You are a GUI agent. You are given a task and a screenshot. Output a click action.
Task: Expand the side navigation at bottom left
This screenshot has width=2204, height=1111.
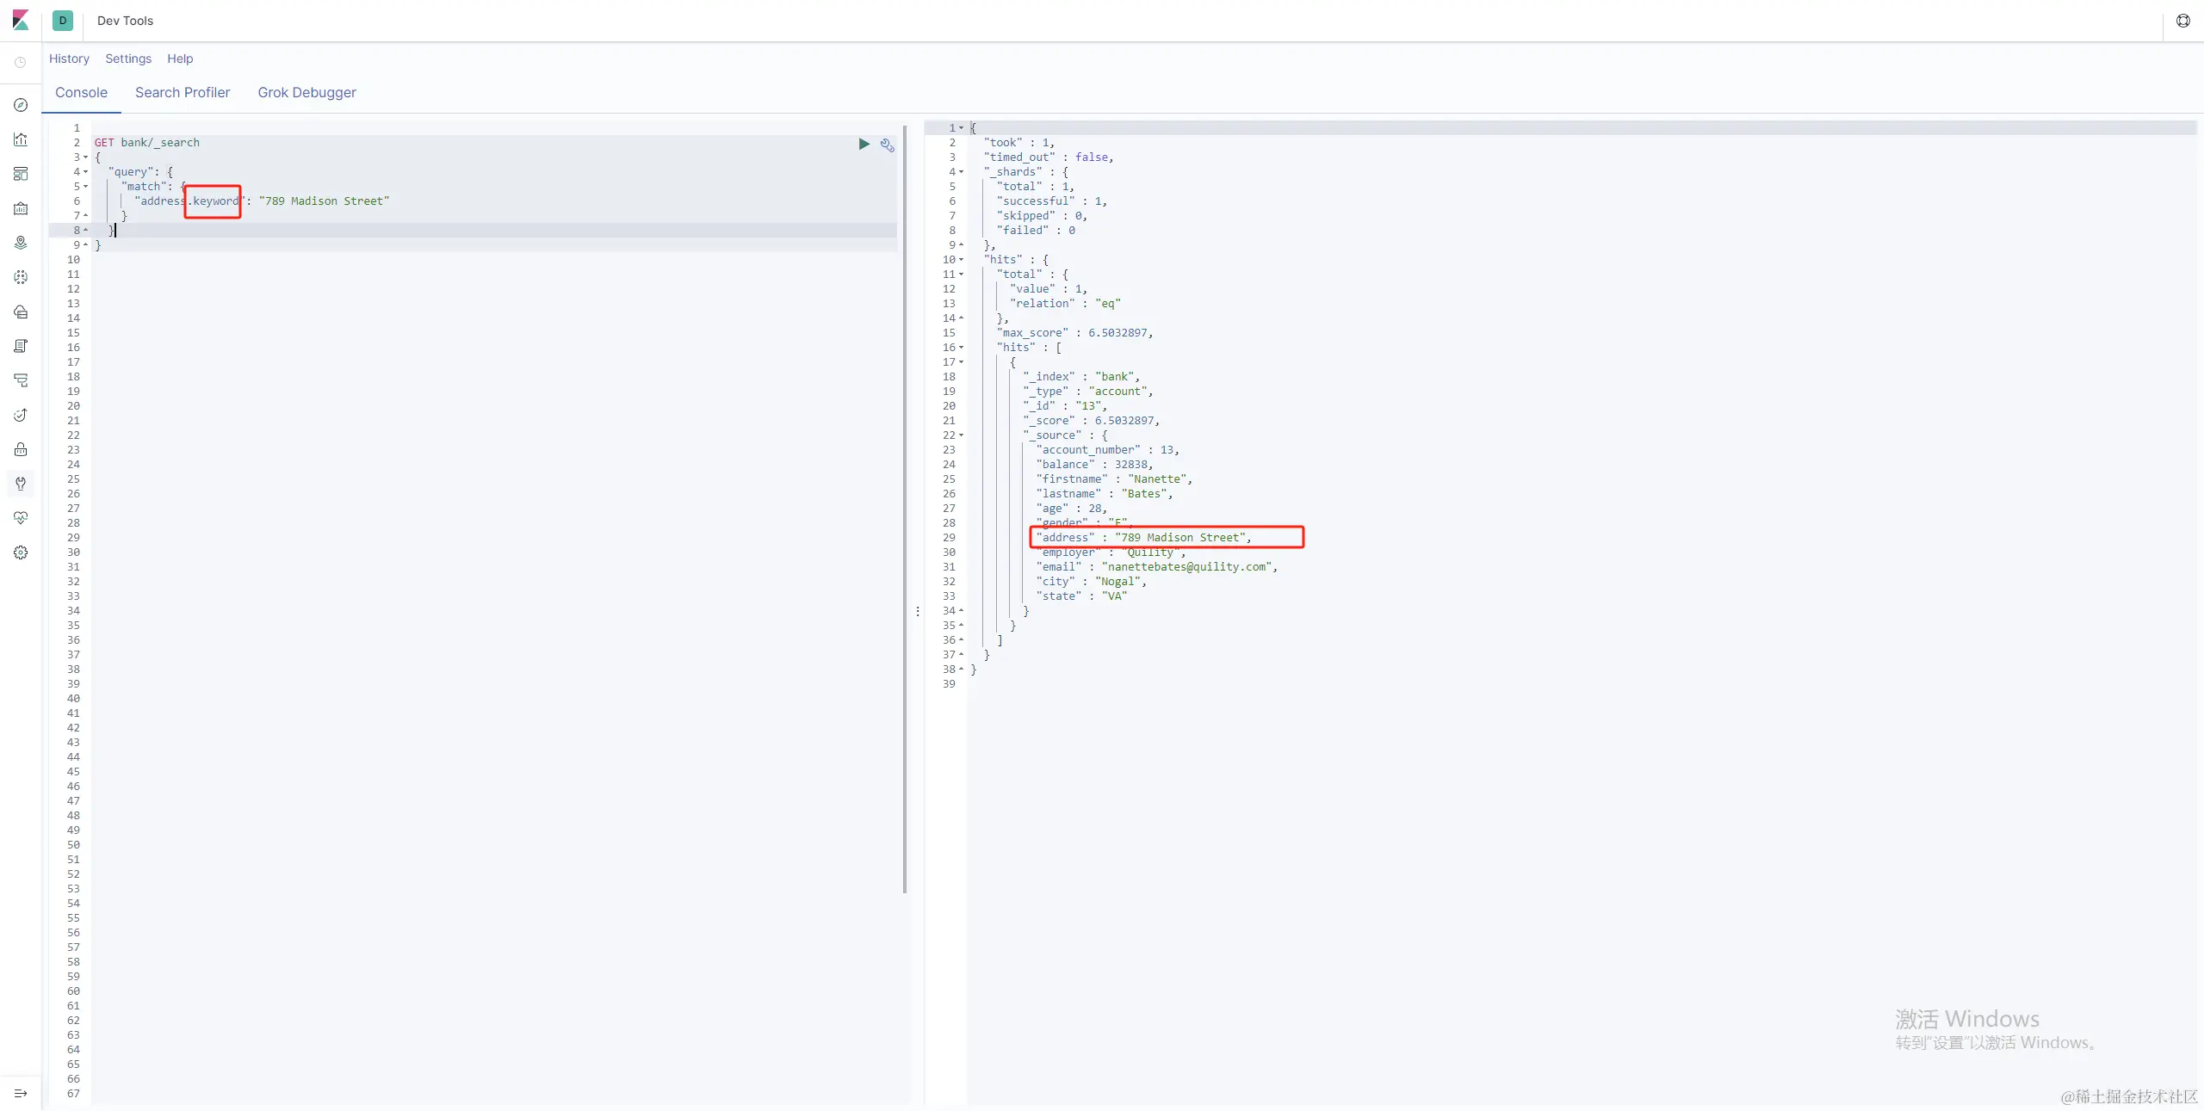point(21,1093)
